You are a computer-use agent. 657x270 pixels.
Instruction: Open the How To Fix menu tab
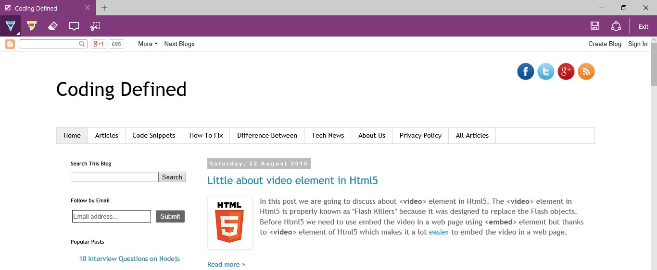pyautogui.click(x=206, y=135)
